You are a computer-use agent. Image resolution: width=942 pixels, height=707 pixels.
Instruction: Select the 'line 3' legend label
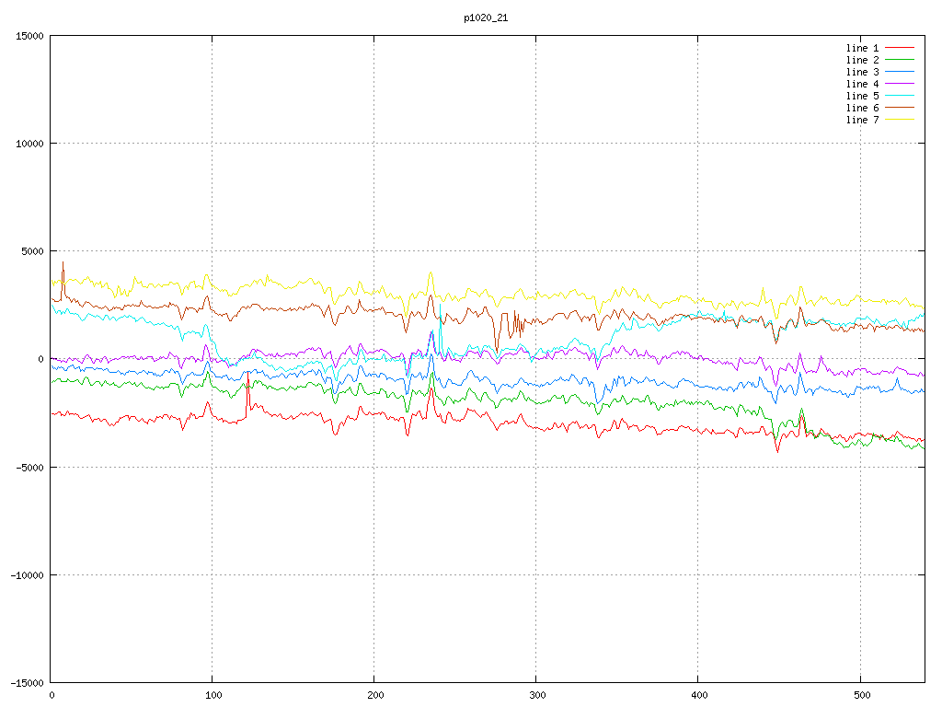pyautogui.click(x=862, y=72)
